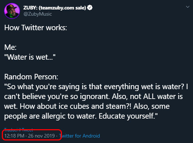This screenshot has width=193, height=143.
Task: Click the "can't believe you're so ignorant" text
Action: (x=57, y=96)
